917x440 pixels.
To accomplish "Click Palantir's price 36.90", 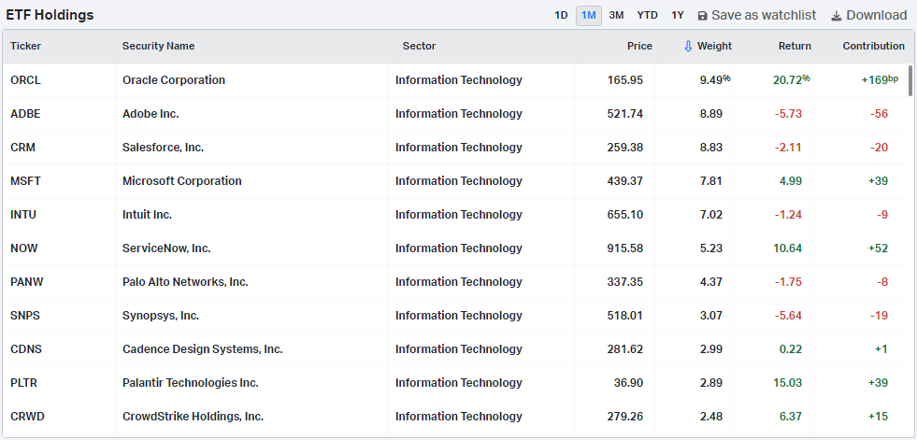I will click(629, 383).
